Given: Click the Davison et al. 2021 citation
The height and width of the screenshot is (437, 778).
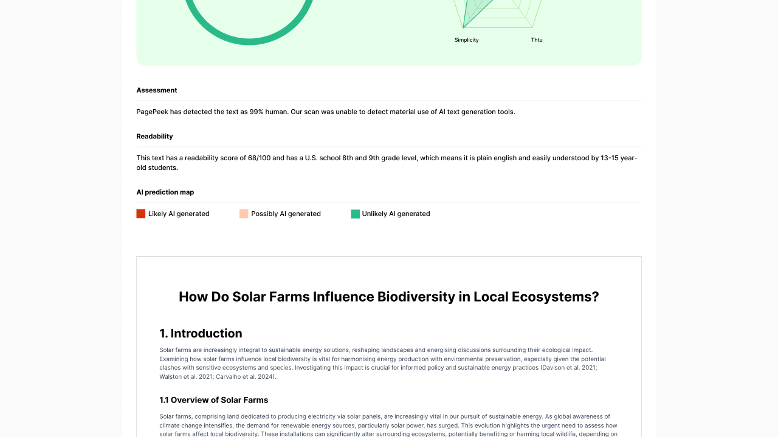Looking at the screenshot, I should click(568, 368).
